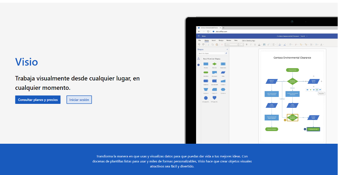
Task: Click the visio.office.com address bar
Action: tap(221, 32)
